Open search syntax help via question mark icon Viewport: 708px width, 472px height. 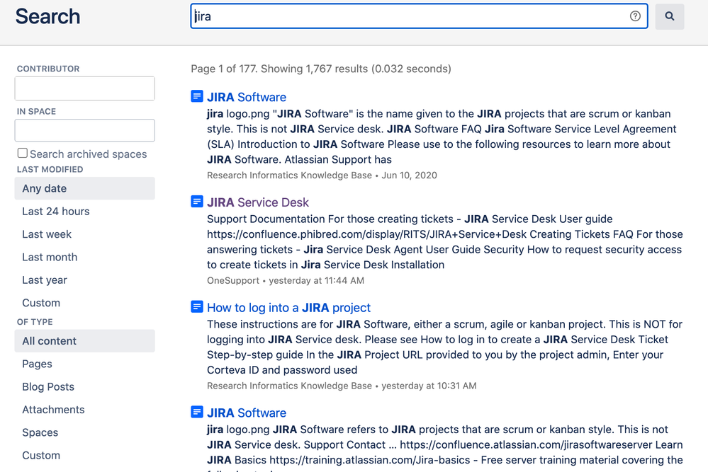(634, 16)
